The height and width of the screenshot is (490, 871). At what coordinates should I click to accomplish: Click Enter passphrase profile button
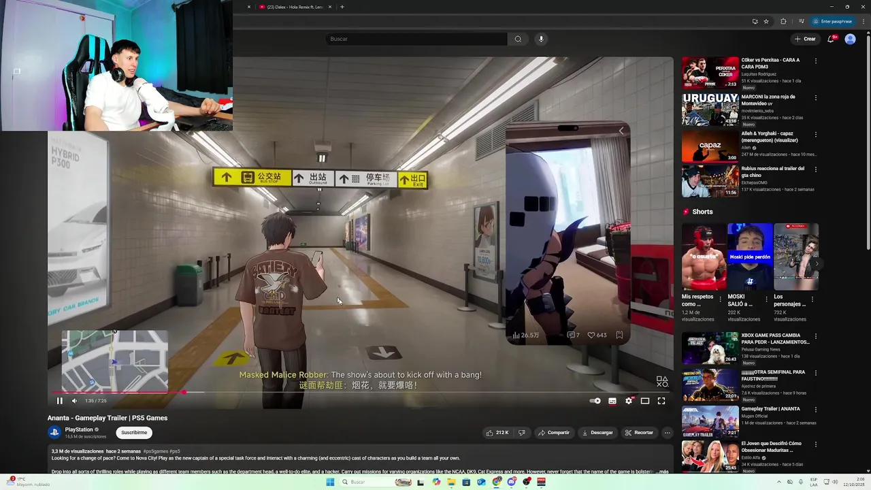833,21
